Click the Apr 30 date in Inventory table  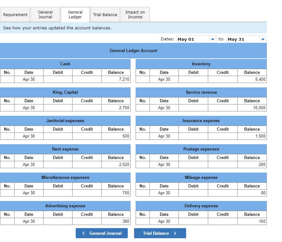pyautogui.click(x=164, y=79)
